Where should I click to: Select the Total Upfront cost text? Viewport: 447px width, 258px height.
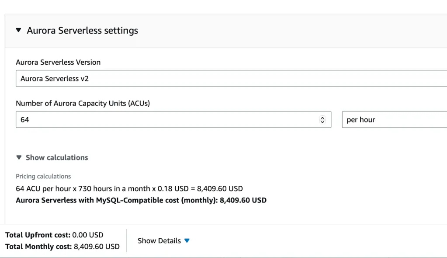[54, 235]
